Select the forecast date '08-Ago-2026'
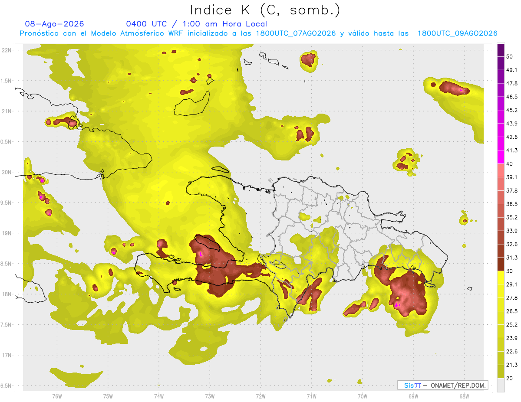 coord(55,24)
